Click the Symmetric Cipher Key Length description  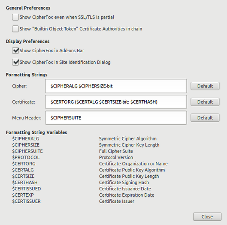pyautogui.click(x=129, y=145)
